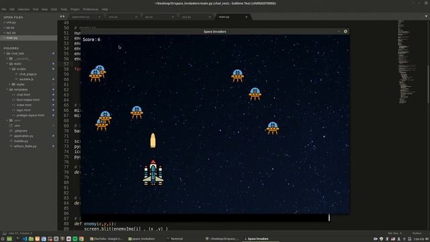Viewport: 430px width, 242px height.
Task: Open the Edit menu
Action: pyautogui.click(x=12, y=9)
